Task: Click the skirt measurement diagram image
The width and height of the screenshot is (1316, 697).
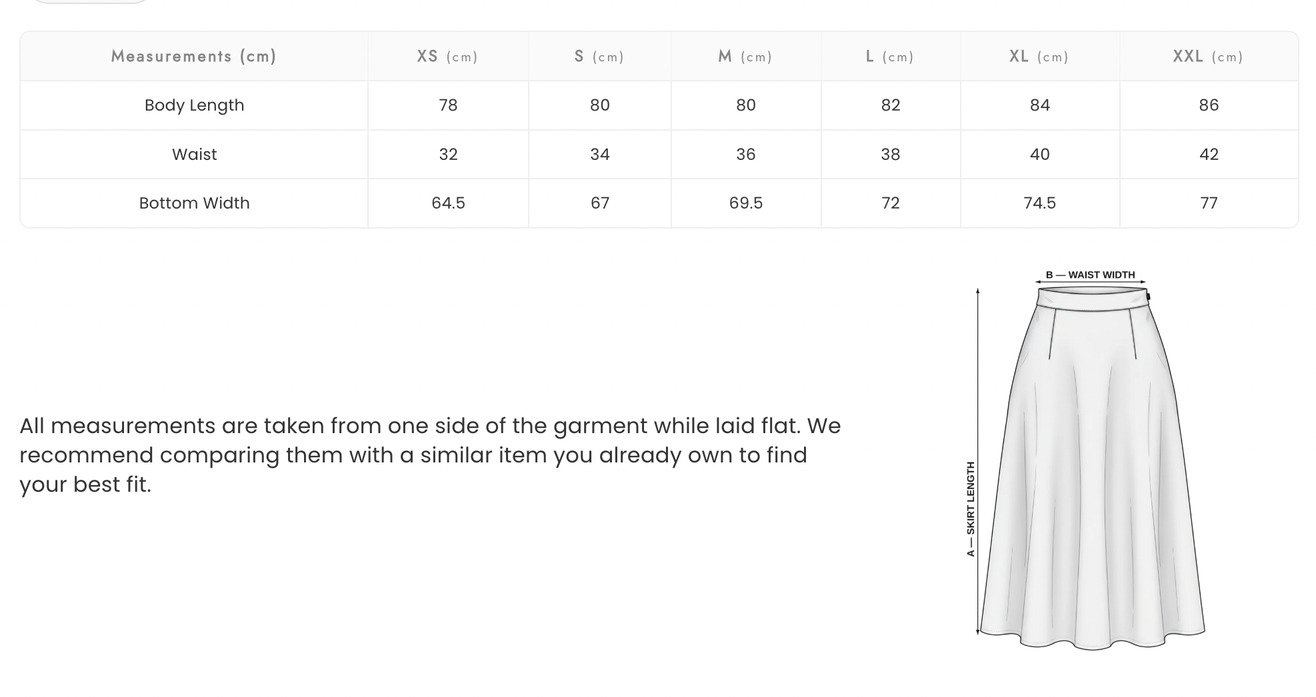Action: [1087, 460]
